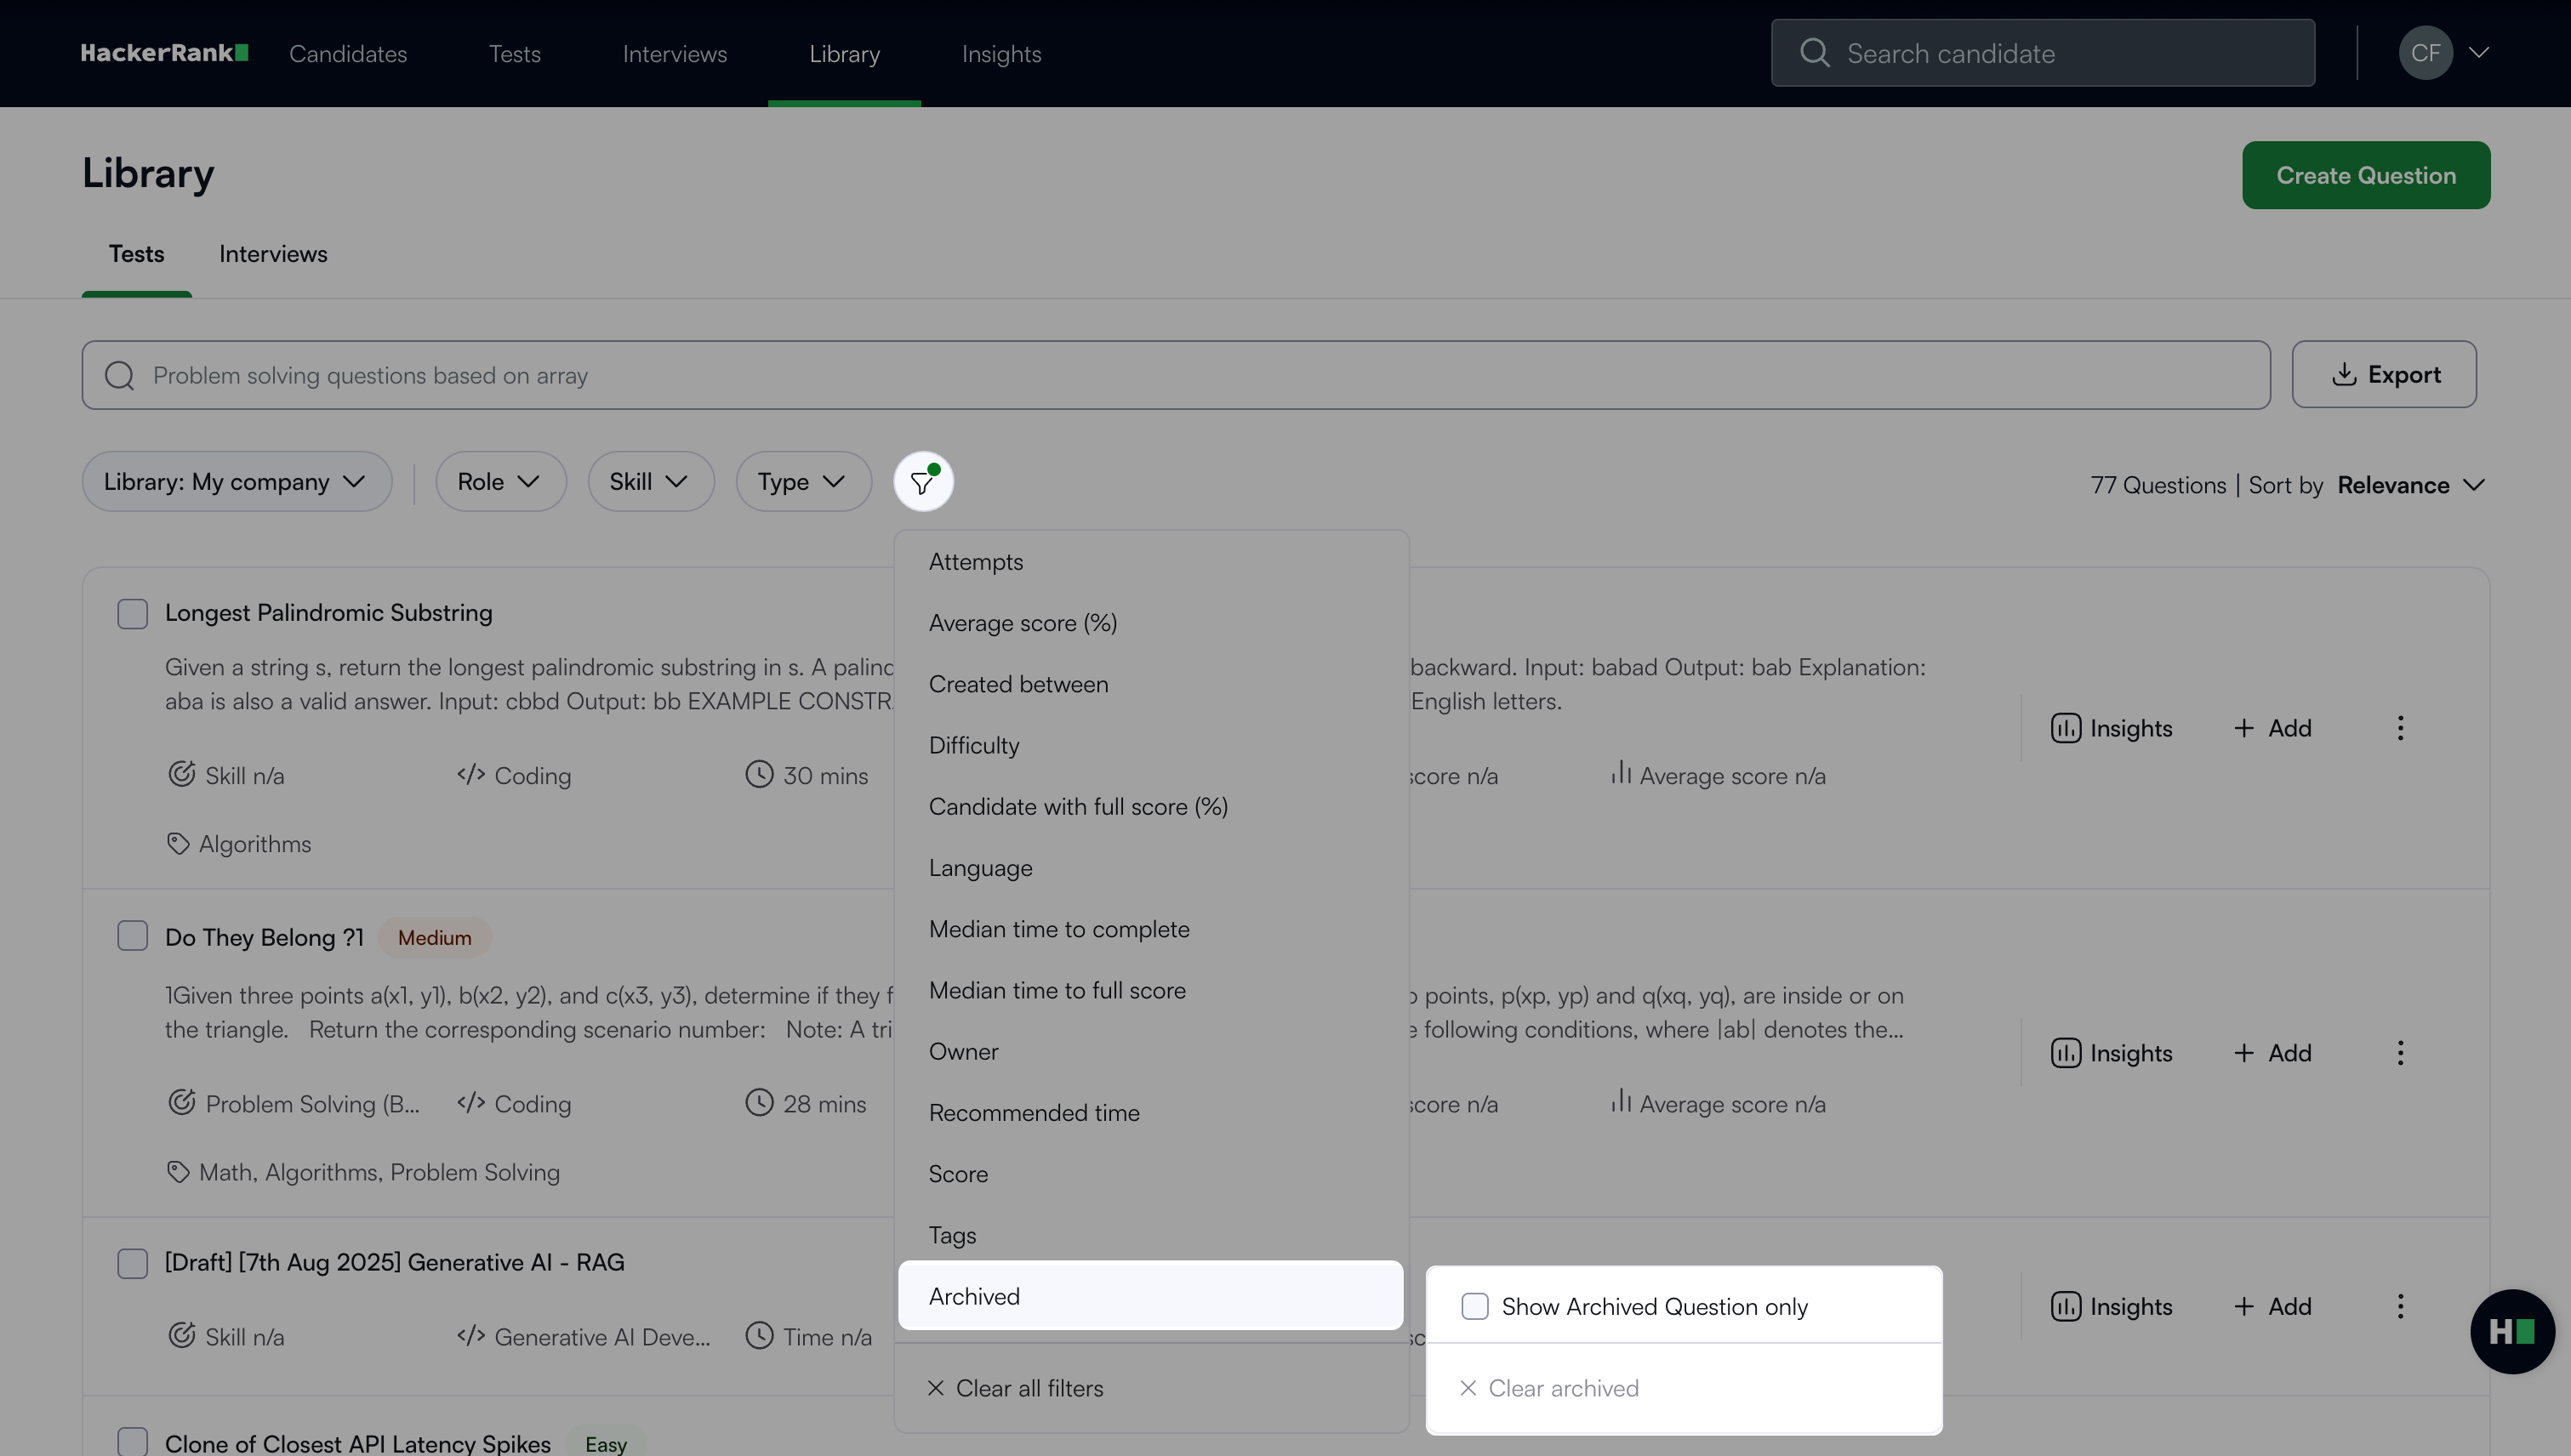This screenshot has height=1456, width=2571.
Task: Click the HackerRank logo
Action: coord(164,53)
